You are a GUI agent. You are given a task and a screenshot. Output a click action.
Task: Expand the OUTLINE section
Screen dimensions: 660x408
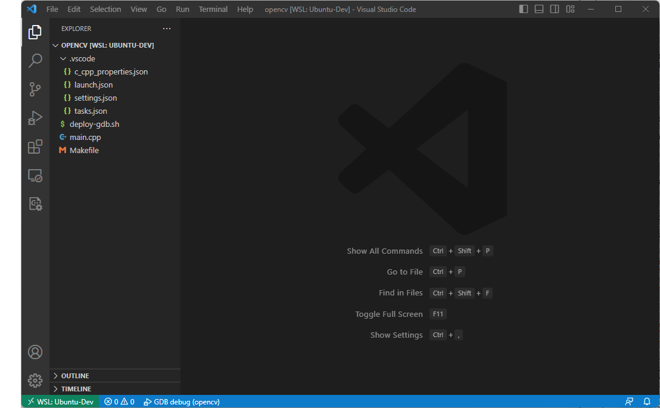pyautogui.click(x=115, y=376)
